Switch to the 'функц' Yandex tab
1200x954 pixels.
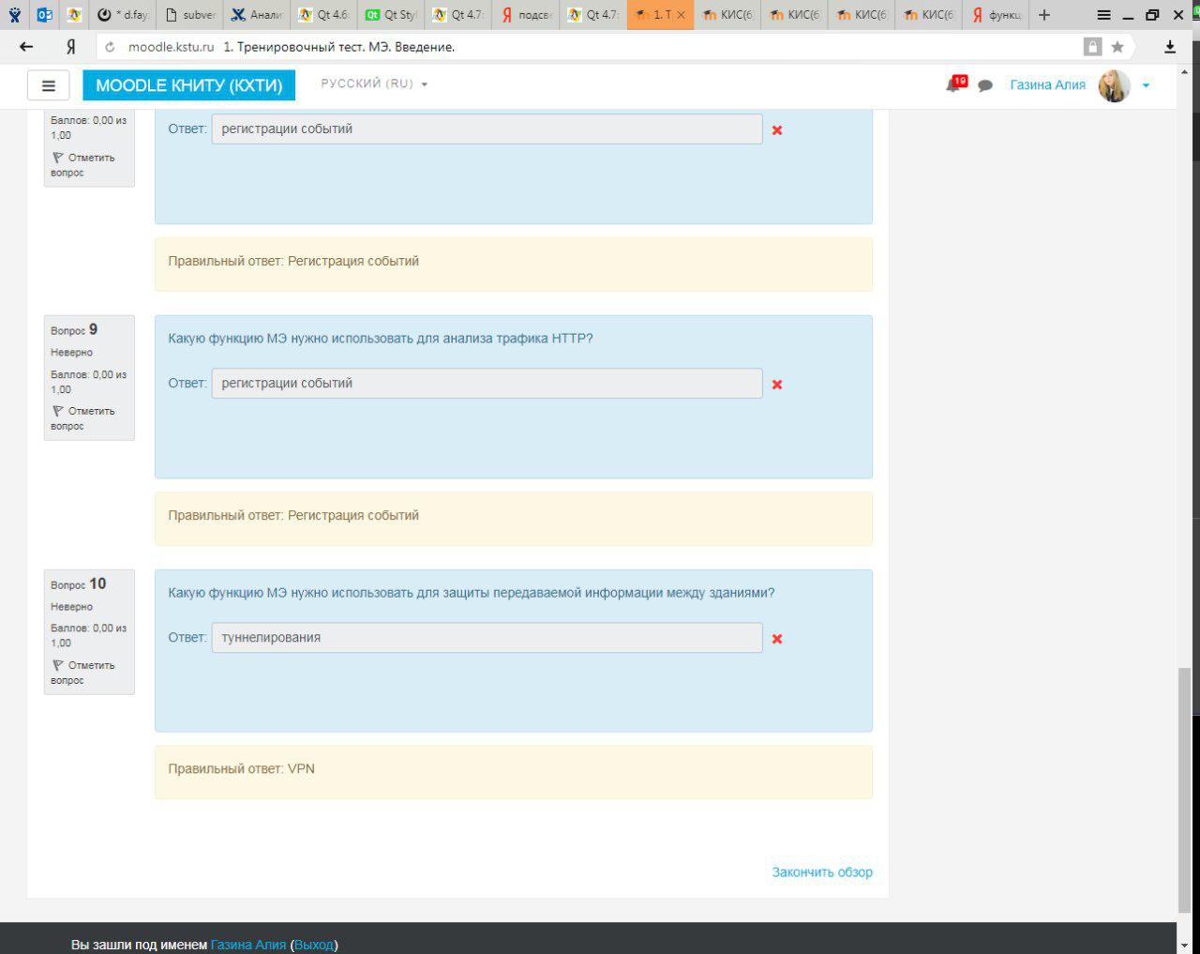(996, 15)
